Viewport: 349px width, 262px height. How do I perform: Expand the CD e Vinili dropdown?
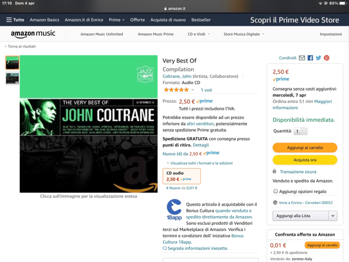[x=198, y=34]
